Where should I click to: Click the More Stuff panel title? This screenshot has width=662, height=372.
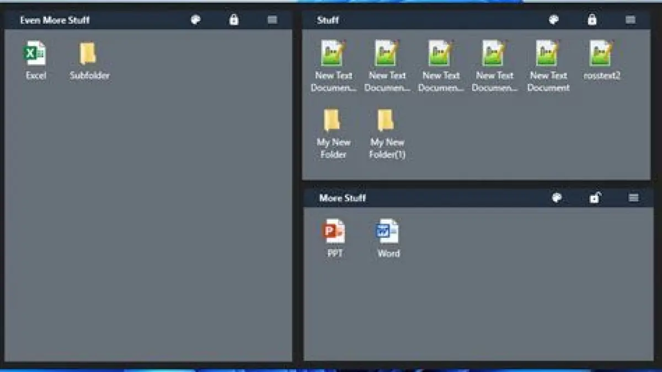[342, 198]
